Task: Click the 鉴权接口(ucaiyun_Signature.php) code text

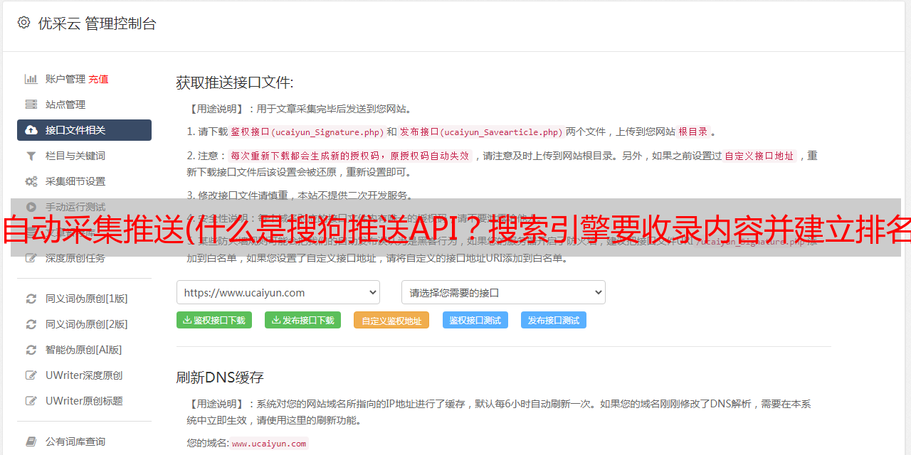Action: coord(307,132)
